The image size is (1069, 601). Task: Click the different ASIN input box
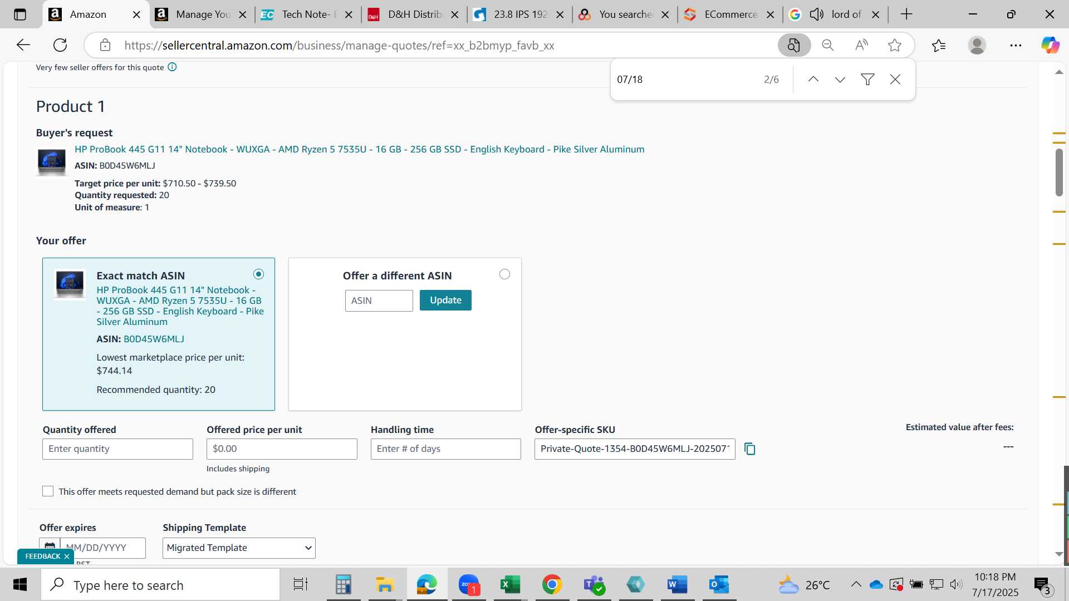point(379,300)
